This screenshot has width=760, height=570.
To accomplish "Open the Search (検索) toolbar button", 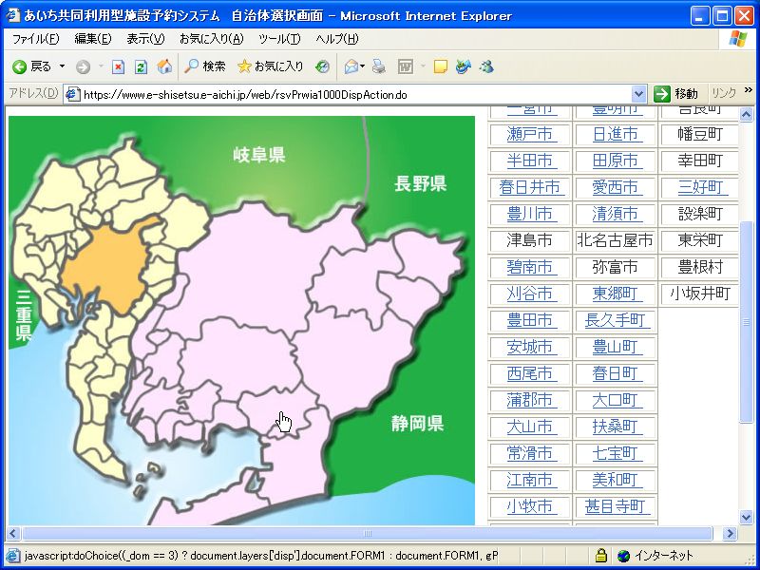I will [x=204, y=66].
